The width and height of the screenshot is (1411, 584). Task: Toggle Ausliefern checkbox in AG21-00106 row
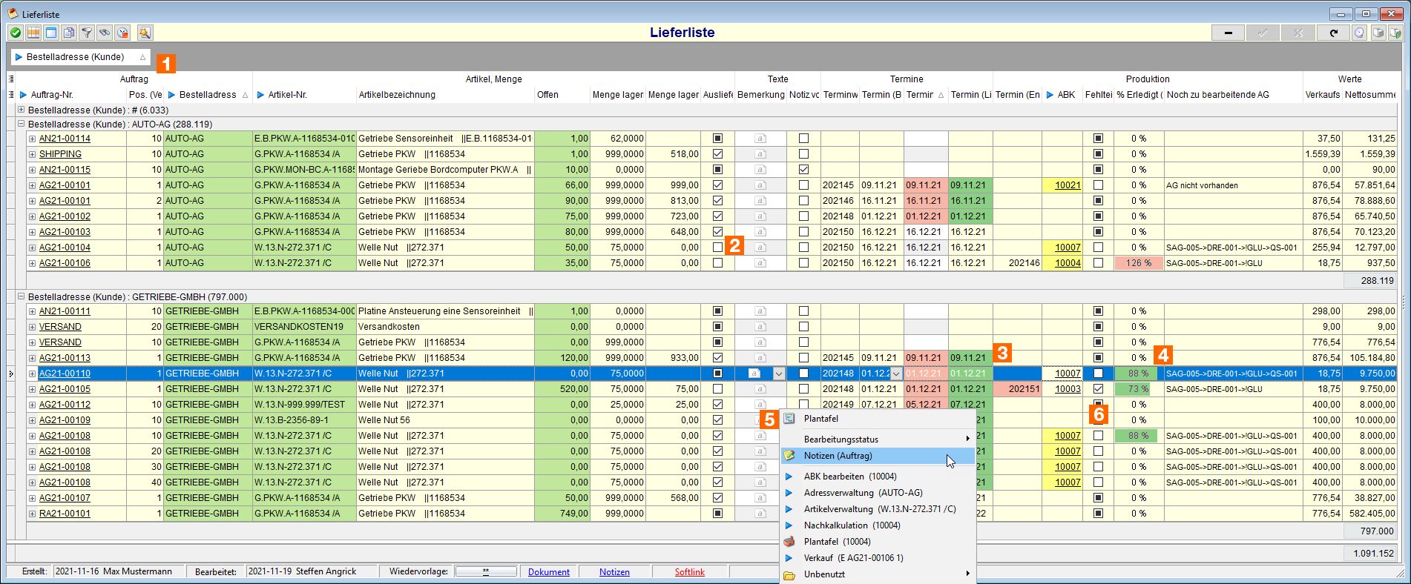pyautogui.click(x=717, y=263)
